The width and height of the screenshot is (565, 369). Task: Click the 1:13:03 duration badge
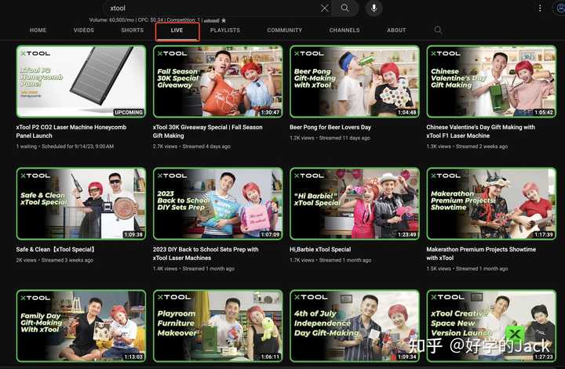[133, 356]
